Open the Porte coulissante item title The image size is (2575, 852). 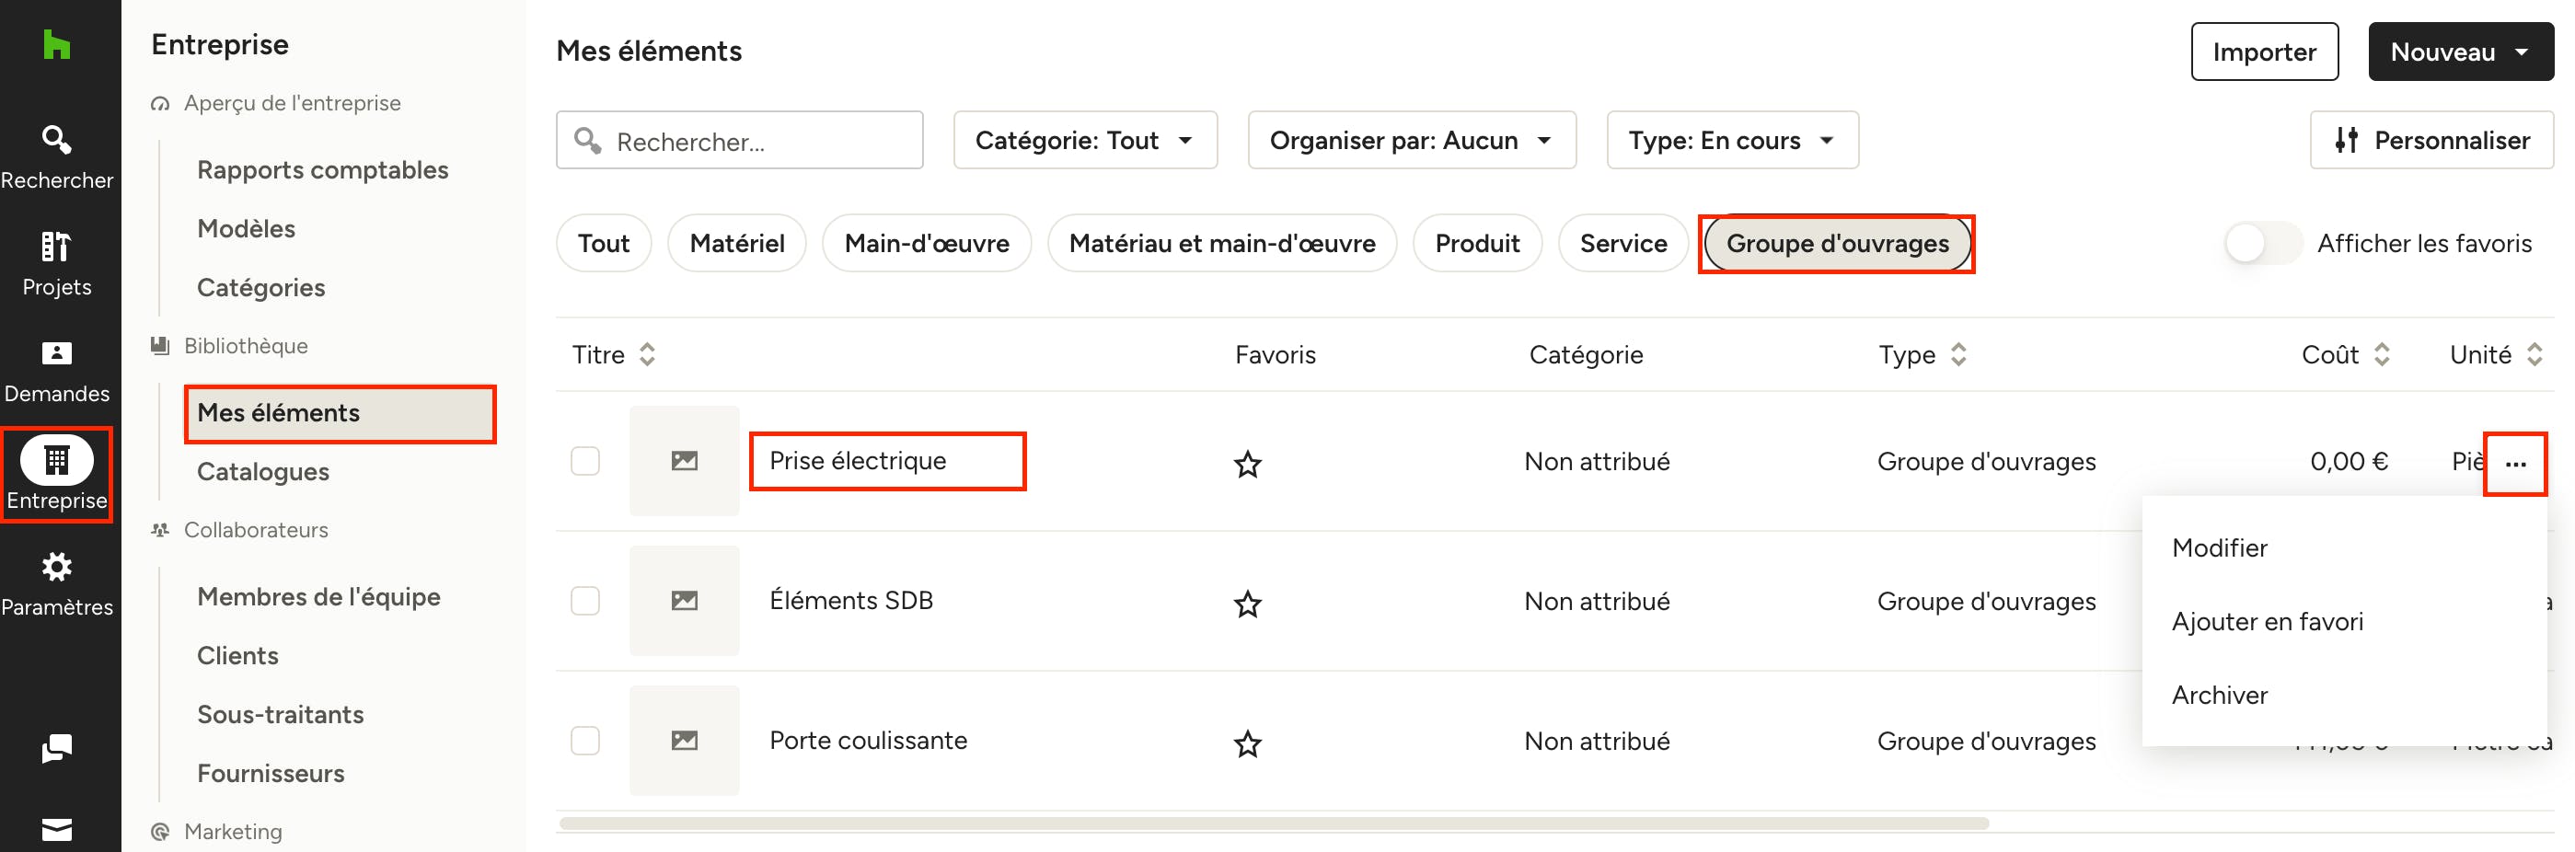pyautogui.click(x=868, y=740)
